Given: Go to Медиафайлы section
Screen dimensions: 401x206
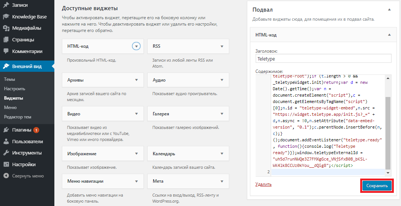Looking at the screenshot, I should (x=27, y=28).
